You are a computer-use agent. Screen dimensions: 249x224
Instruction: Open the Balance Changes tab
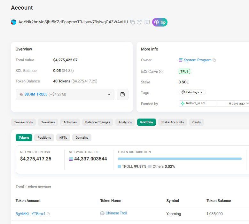pos(97,122)
